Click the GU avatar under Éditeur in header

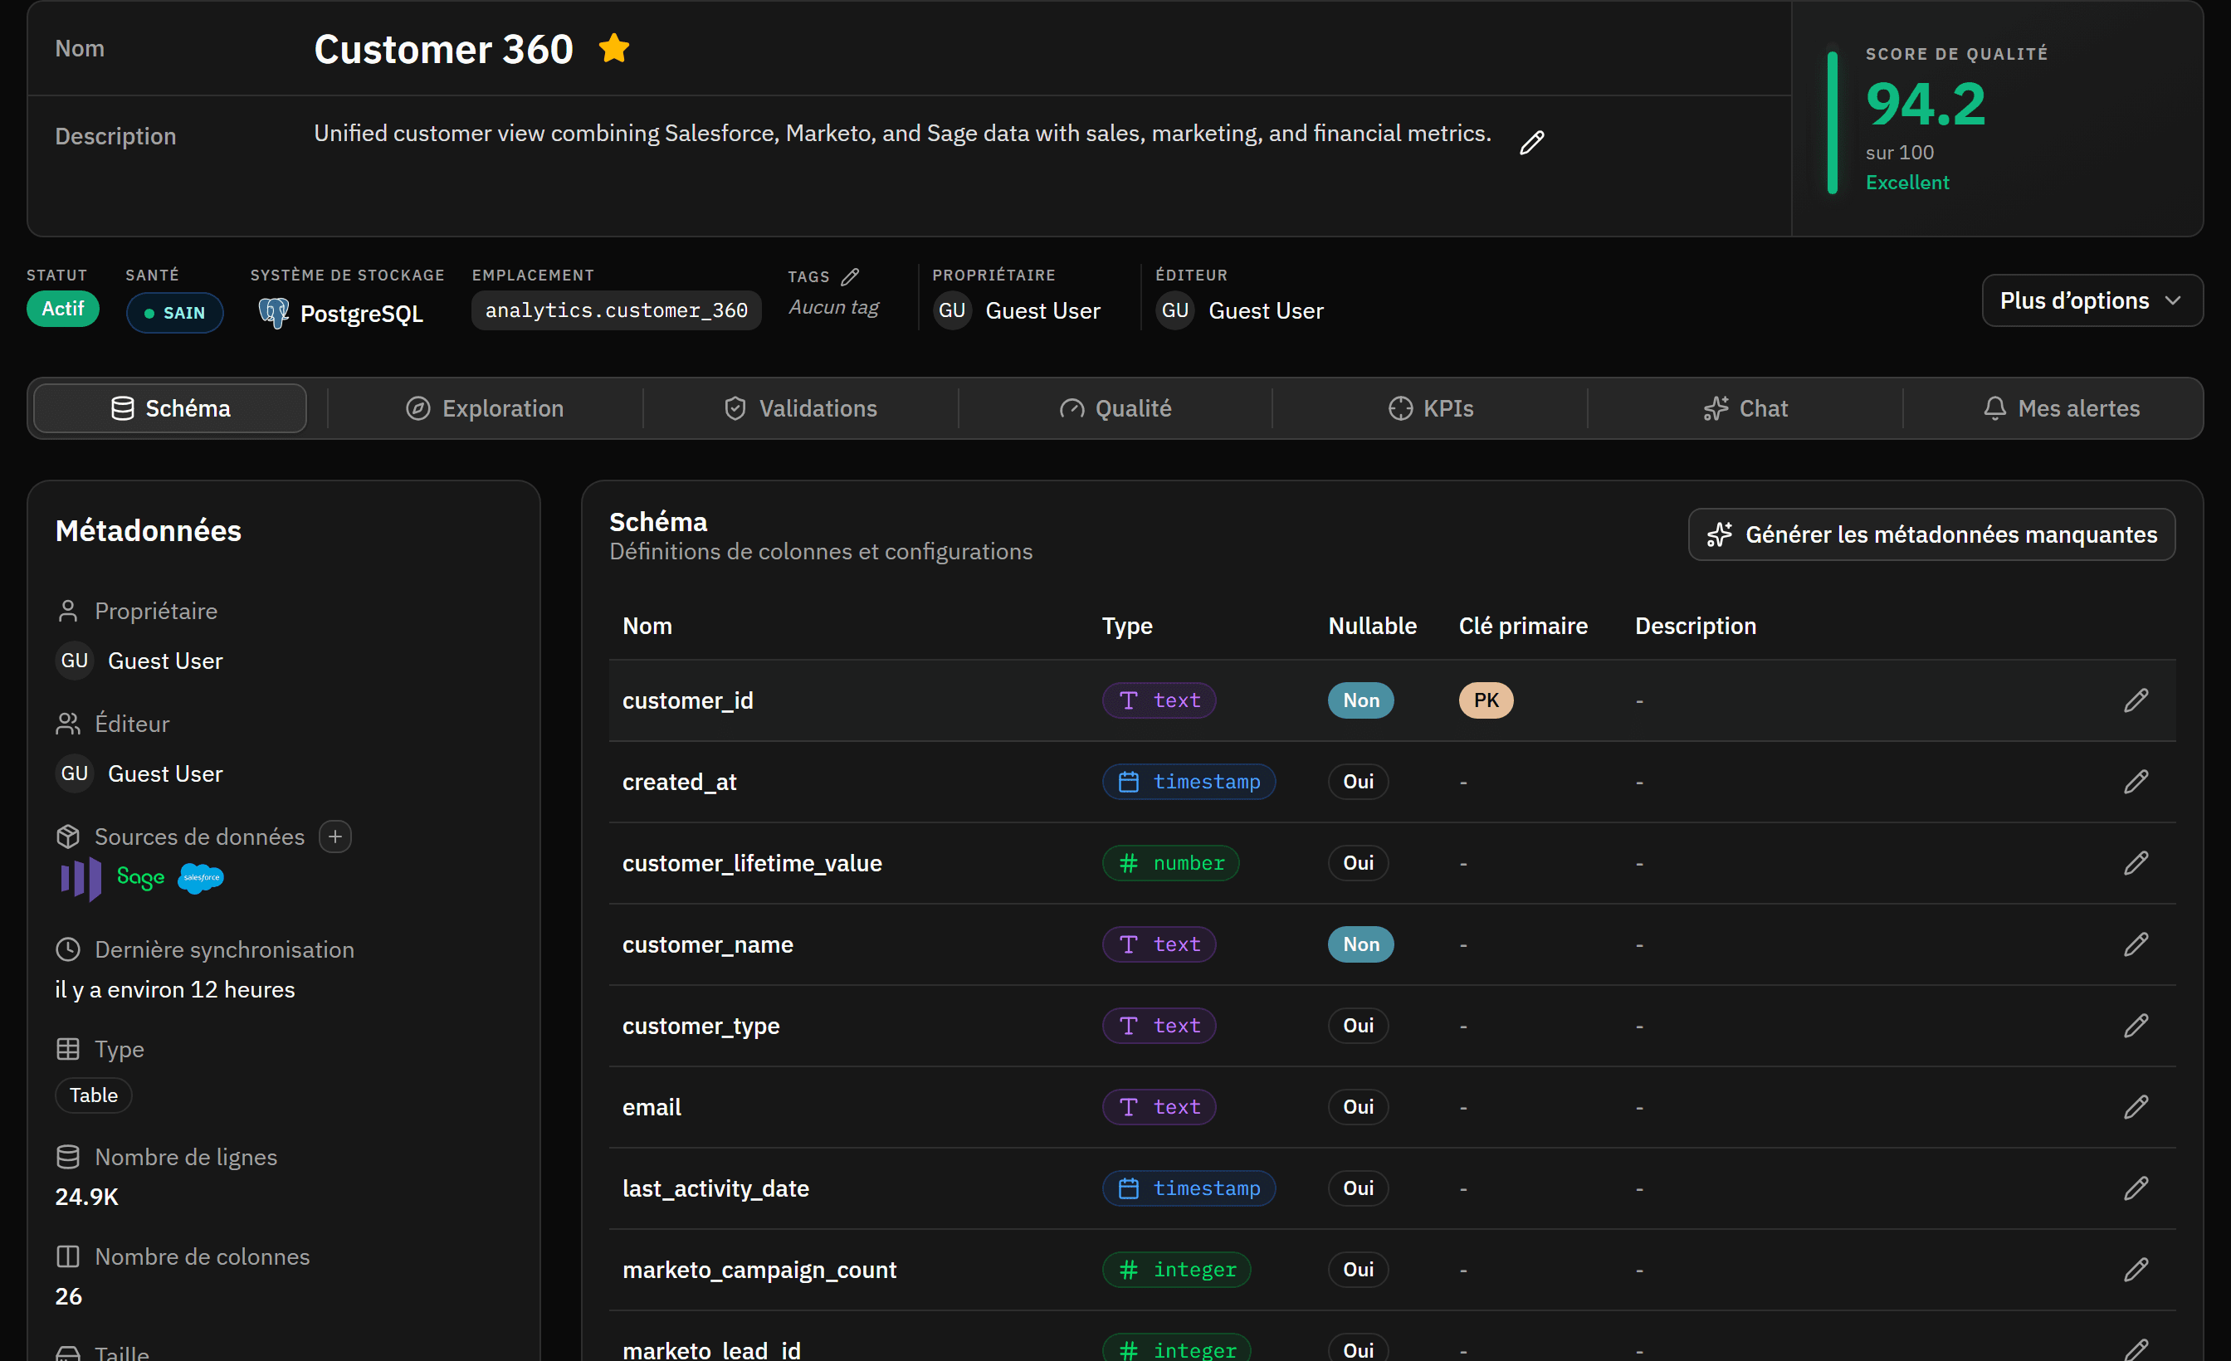tap(1174, 310)
